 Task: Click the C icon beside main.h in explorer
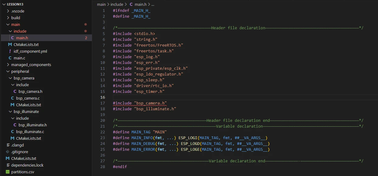coord(12,38)
